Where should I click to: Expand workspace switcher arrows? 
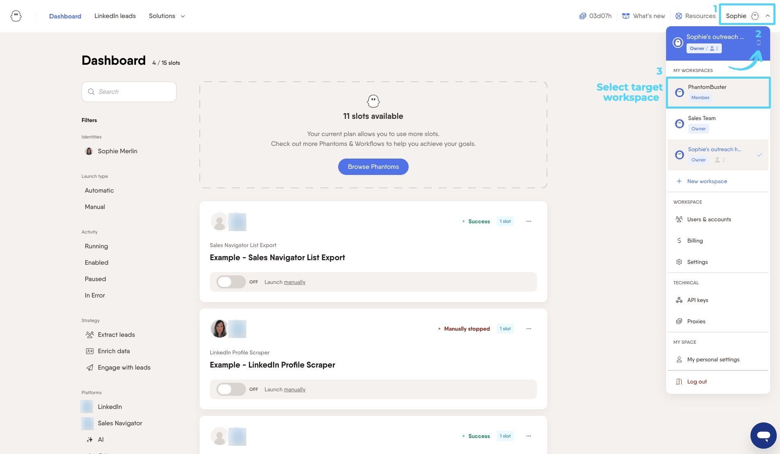coord(759,43)
